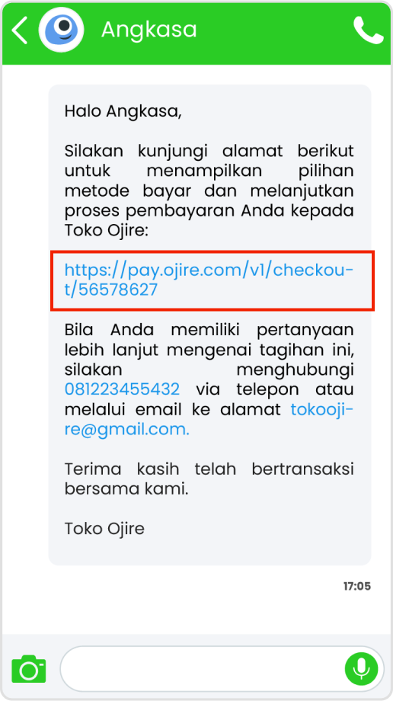
Task: Open the green camera icon
Action: point(29,669)
